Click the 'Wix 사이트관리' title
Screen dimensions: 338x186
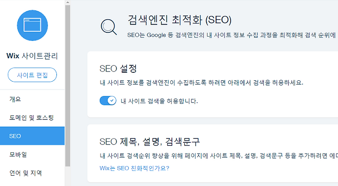pyautogui.click(x=32, y=56)
